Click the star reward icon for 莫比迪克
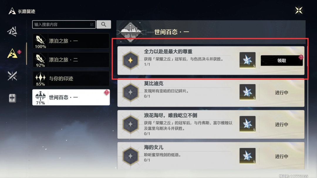Screen dimensions: 317x178 pyautogui.click(x=247, y=92)
